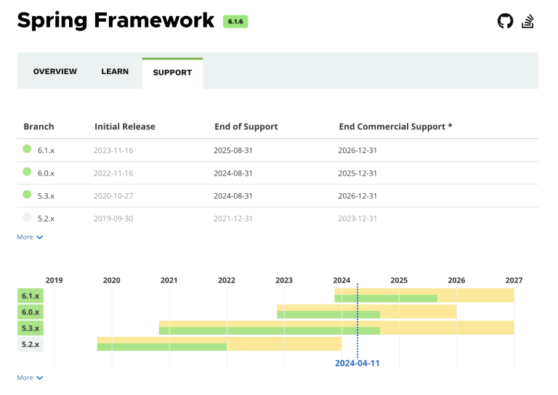The image size is (558, 395).
Task: Click the 6.1.x label in timeline chart
Action: [31, 296]
